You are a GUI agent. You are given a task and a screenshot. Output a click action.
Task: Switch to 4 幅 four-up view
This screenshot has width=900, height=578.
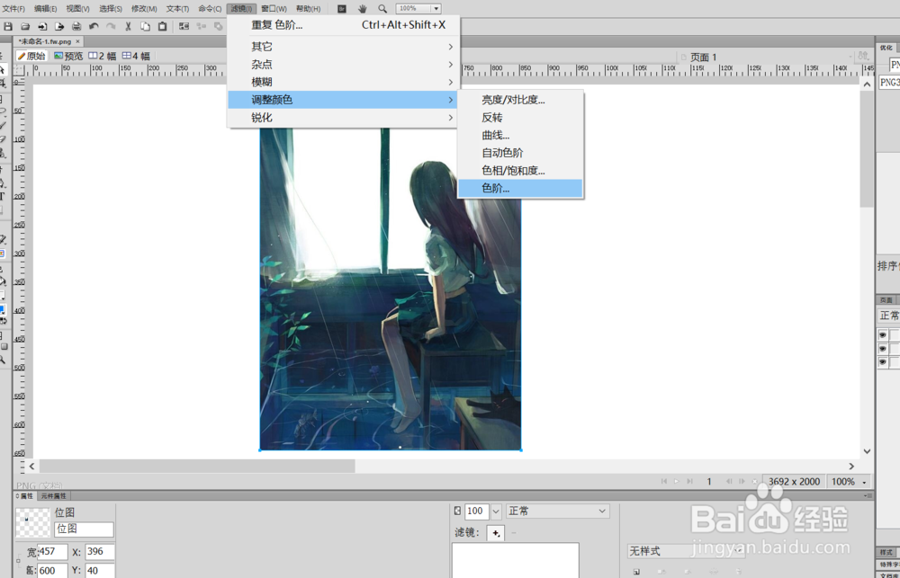(x=136, y=56)
